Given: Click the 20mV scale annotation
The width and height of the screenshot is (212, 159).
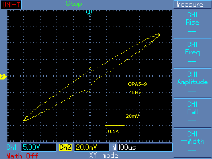Looking at the screenshot, I should (132, 116).
